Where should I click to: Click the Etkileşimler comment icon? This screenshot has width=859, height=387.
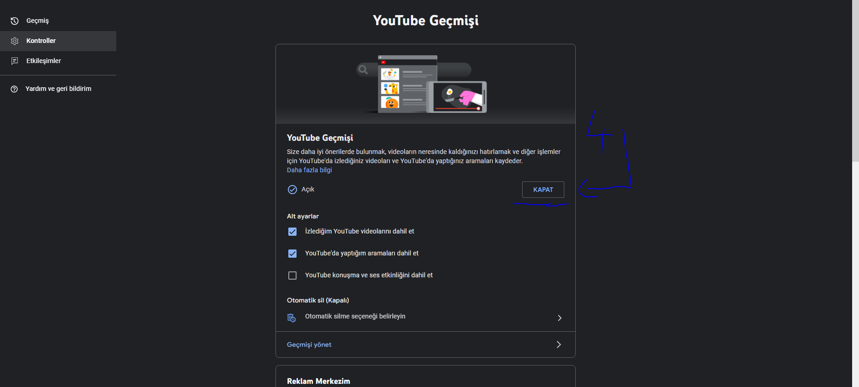pyautogui.click(x=15, y=61)
